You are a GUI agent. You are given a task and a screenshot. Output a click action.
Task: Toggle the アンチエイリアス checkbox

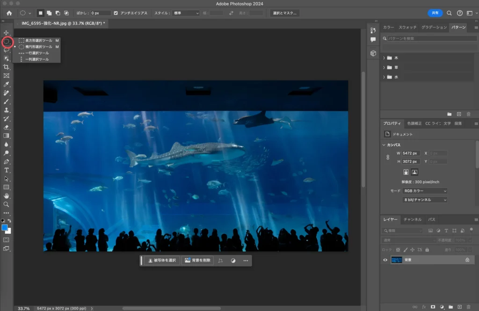pos(116,13)
